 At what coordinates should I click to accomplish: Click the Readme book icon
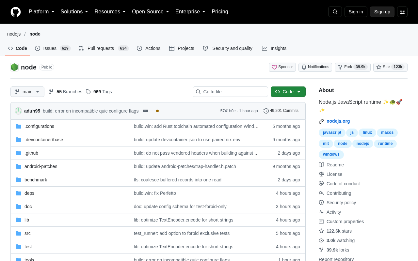(x=321, y=165)
